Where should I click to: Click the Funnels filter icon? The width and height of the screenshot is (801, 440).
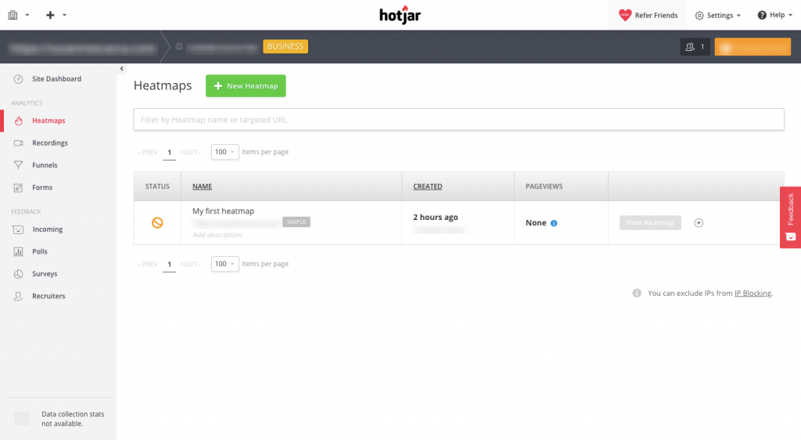tap(19, 165)
